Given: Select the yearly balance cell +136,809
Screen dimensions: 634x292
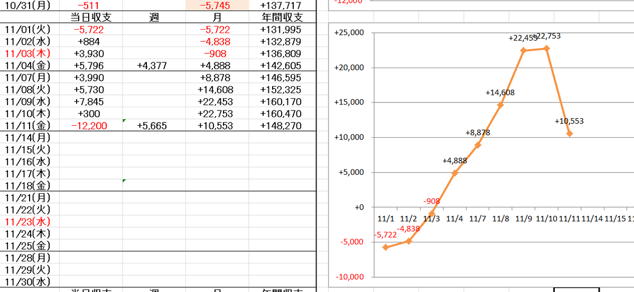Looking at the screenshot, I should tap(282, 54).
